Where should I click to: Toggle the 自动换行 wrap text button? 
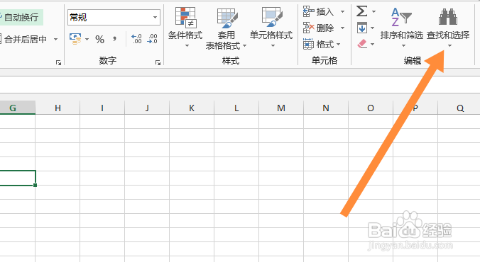(x=21, y=18)
